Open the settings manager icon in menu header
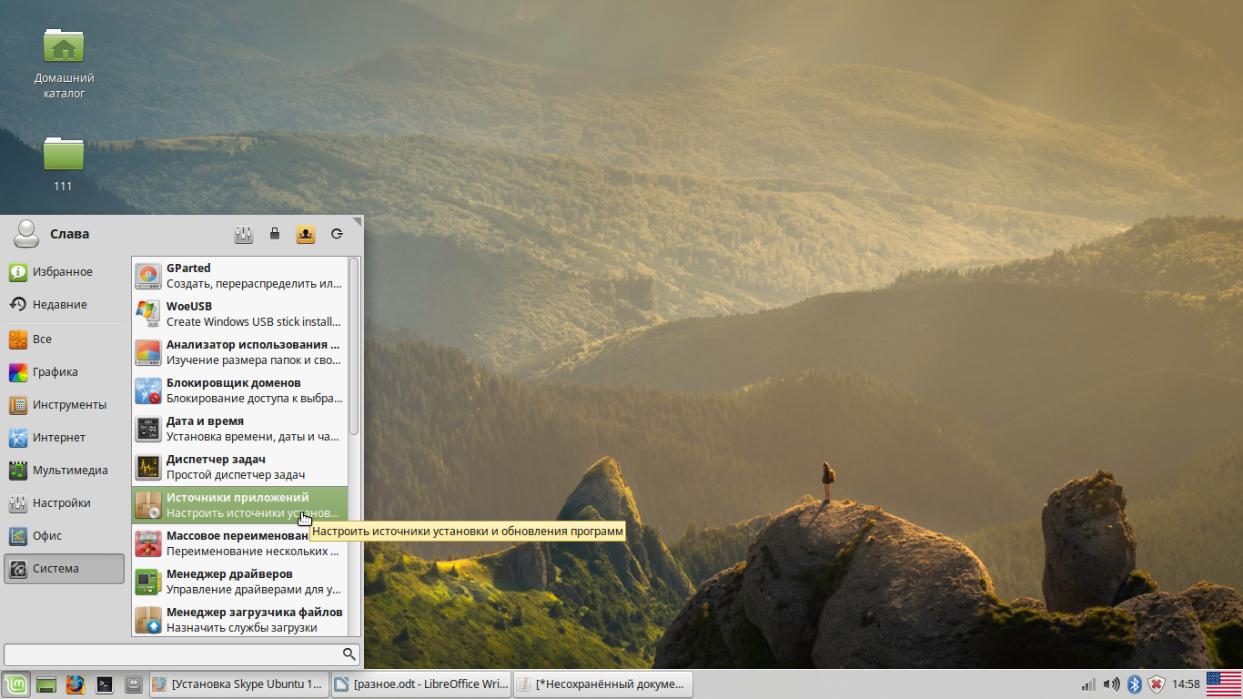Screen dimensions: 1243x699 pyautogui.click(x=243, y=234)
